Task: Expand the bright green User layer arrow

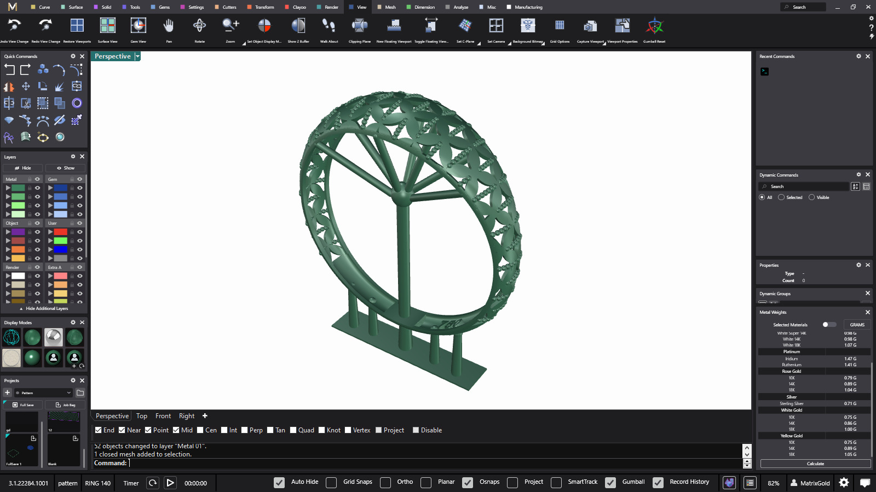Action: pos(50,241)
